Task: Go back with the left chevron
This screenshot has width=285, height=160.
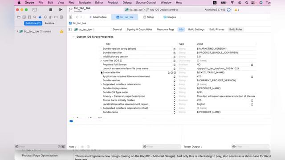Action: tap(77, 17)
